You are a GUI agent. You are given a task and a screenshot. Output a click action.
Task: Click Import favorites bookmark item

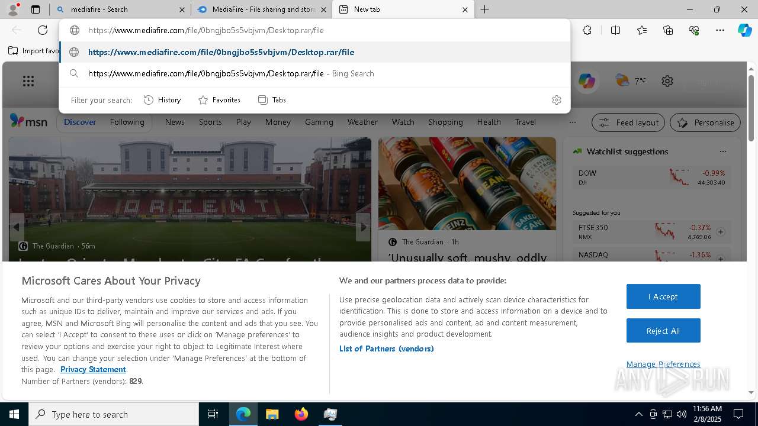point(34,51)
